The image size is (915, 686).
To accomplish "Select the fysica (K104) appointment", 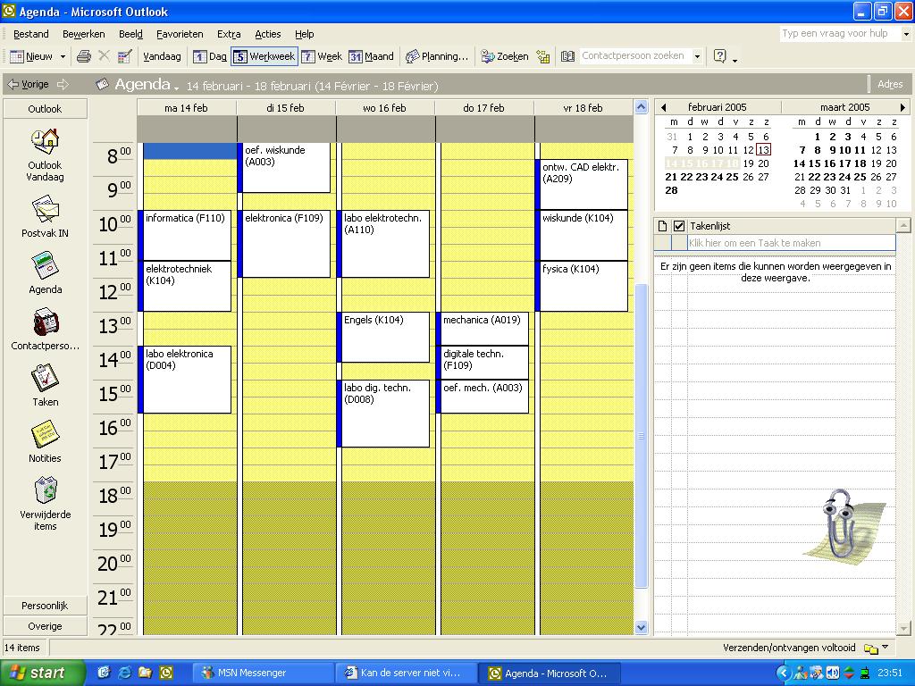I will pyautogui.click(x=582, y=286).
